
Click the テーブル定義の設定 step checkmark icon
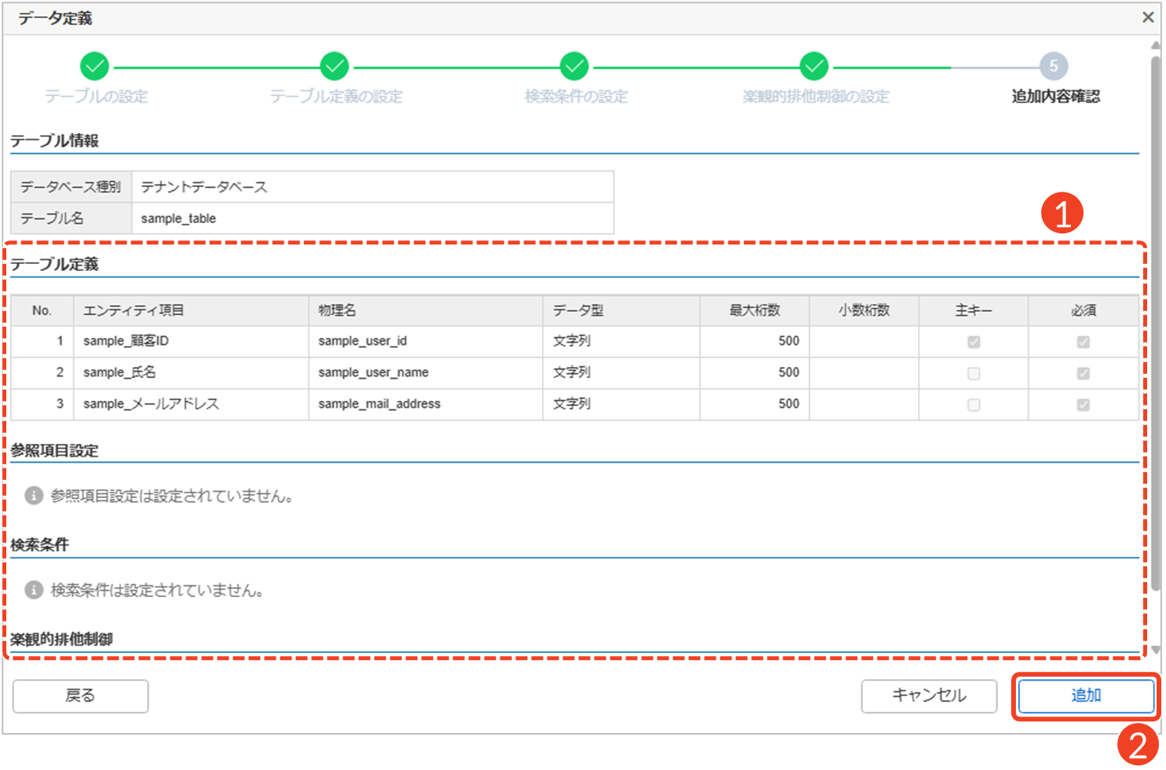pos(334,67)
